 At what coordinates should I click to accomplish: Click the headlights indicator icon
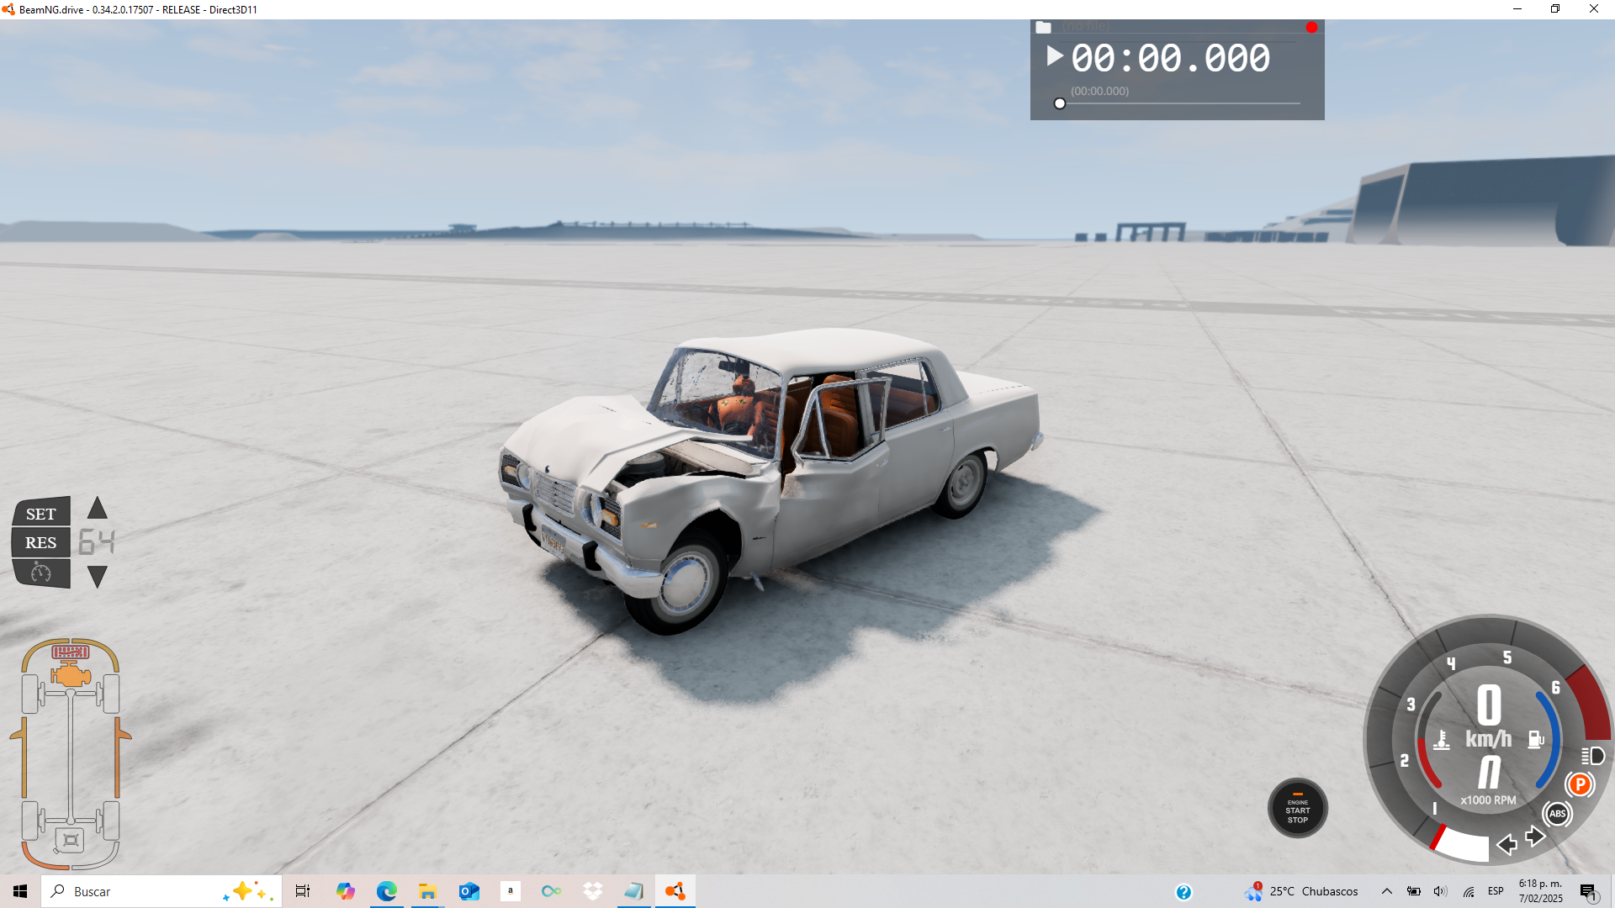click(x=1592, y=756)
